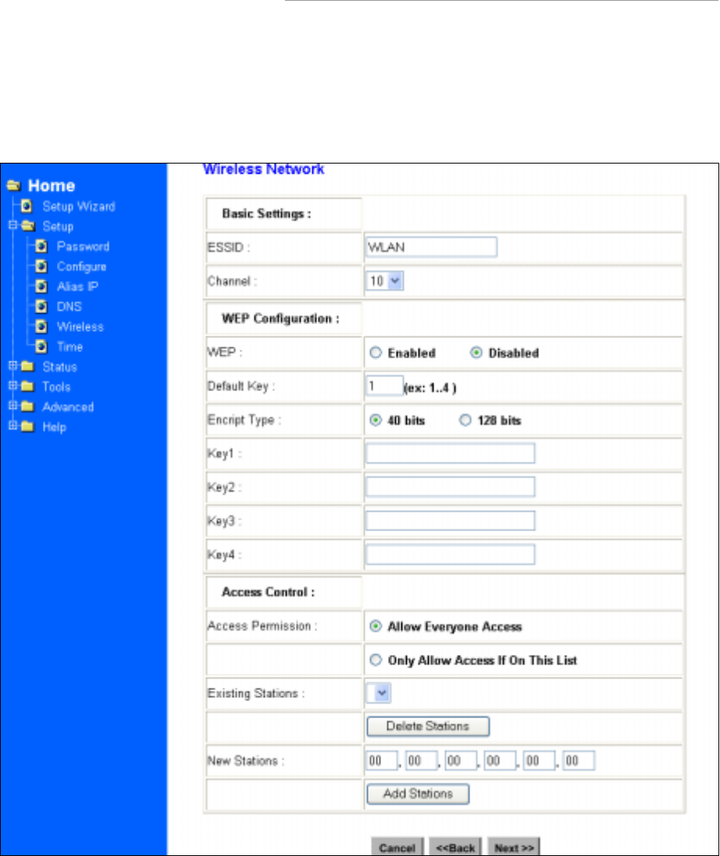The width and height of the screenshot is (720, 856).
Task: Choose 128 bits encryption type
Action: [x=465, y=420]
